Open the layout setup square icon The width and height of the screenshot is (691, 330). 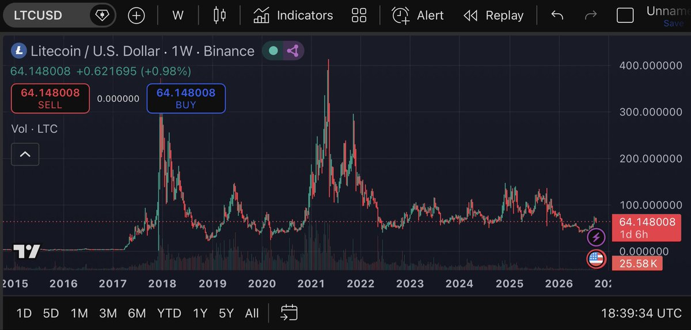click(625, 16)
